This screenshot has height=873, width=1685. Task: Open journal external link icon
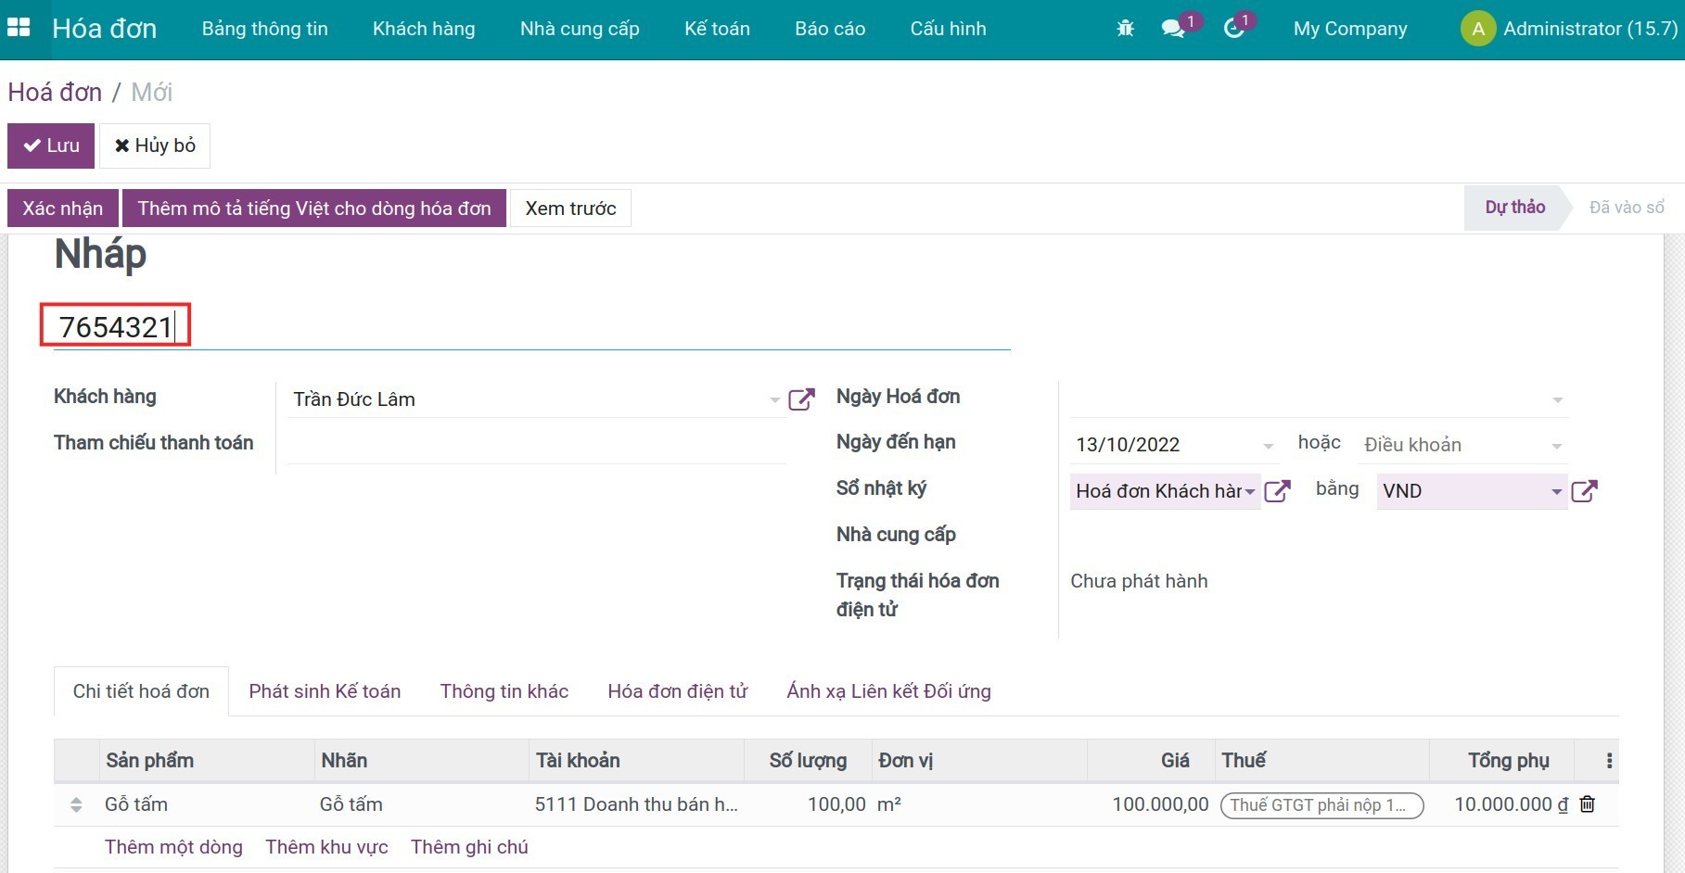point(1277,491)
